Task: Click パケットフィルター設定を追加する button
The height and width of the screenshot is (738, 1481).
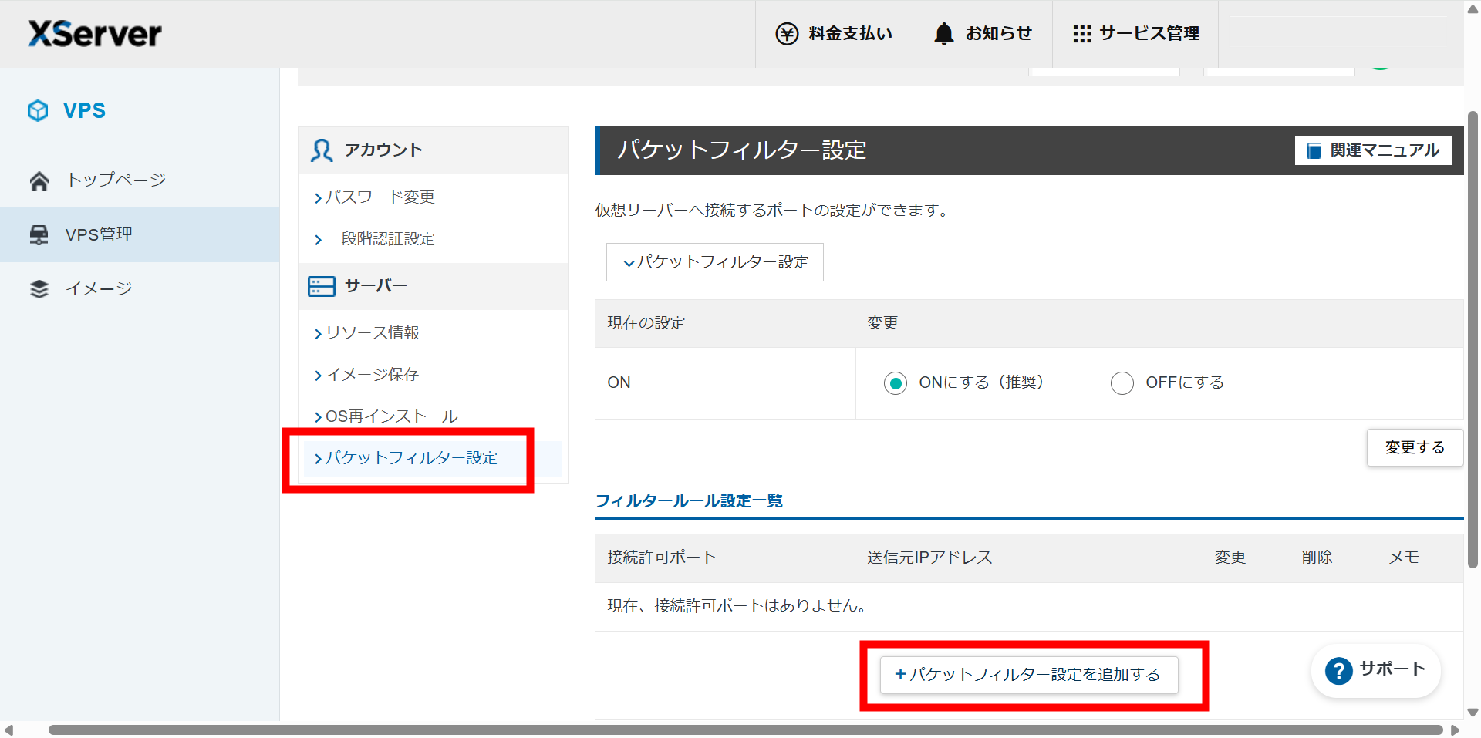Action: [x=1028, y=675]
